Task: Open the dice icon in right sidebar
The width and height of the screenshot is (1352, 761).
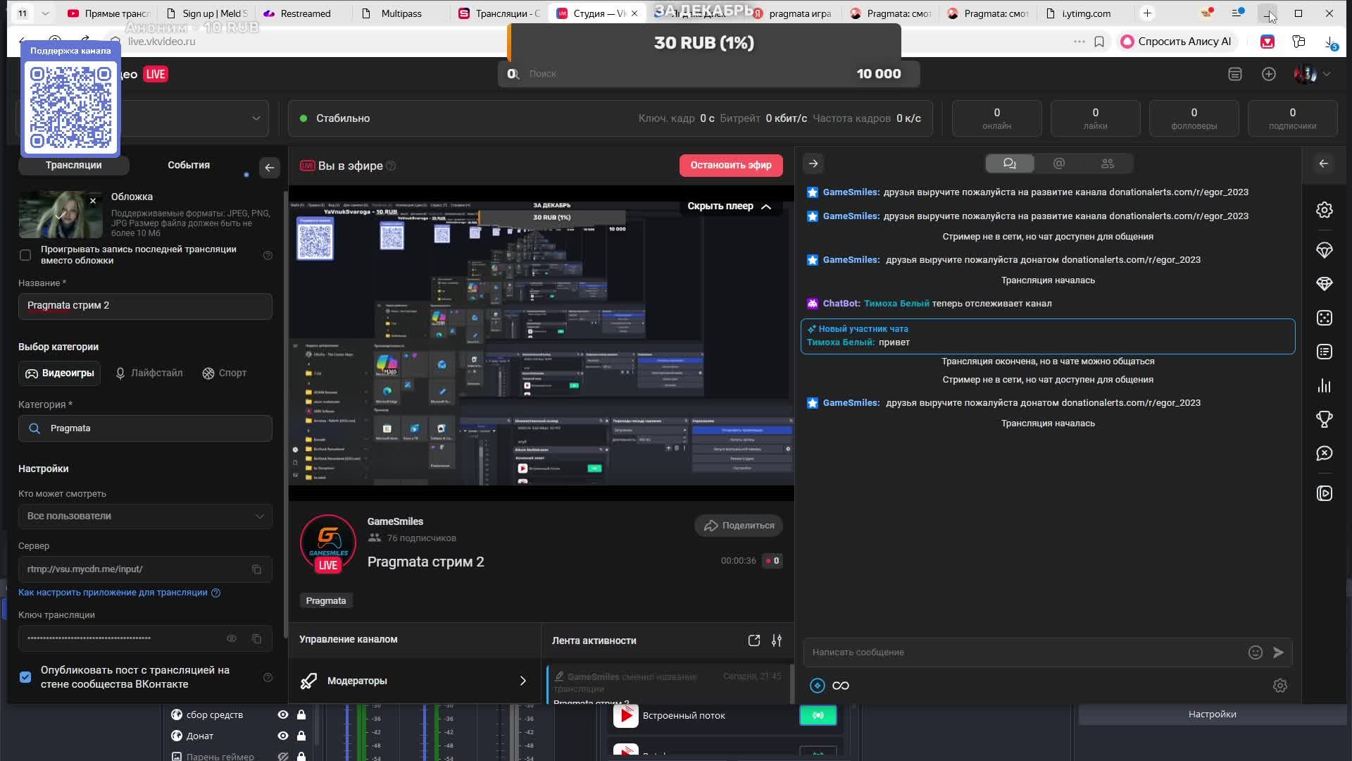Action: [x=1324, y=318]
